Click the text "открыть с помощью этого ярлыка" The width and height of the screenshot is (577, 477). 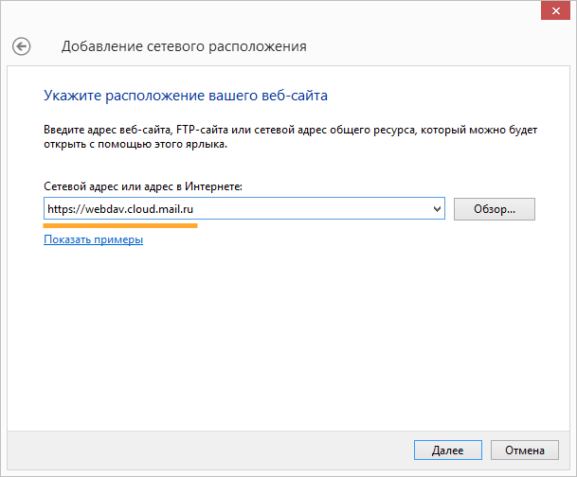(x=135, y=146)
